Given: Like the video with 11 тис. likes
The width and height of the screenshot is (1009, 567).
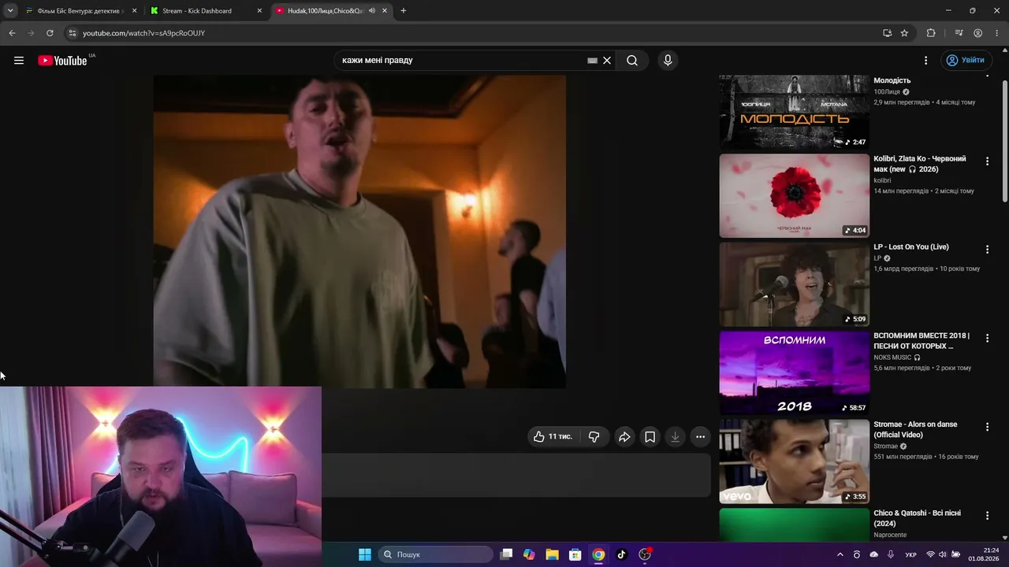Looking at the screenshot, I should 553,436.
